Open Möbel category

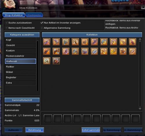[x=20, y=72]
